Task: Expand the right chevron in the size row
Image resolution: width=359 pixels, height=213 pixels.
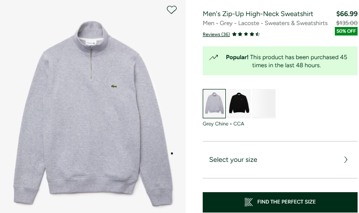Action: tap(346, 160)
